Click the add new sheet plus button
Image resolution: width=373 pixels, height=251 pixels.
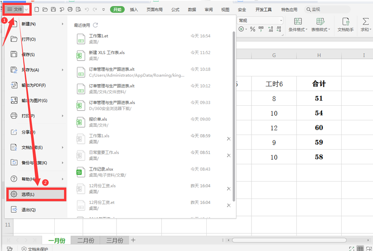pos(133,240)
